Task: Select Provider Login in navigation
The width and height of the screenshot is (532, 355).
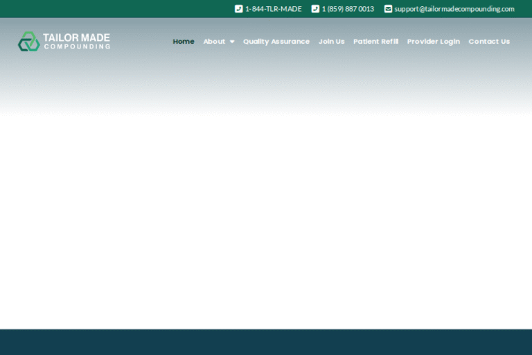Action: (x=433, y=42)
